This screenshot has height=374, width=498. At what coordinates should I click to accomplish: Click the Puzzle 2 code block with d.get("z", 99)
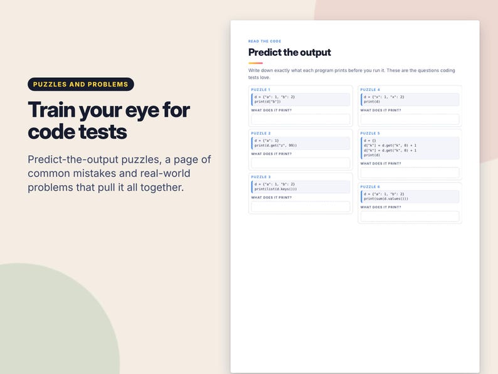point(300,143)
